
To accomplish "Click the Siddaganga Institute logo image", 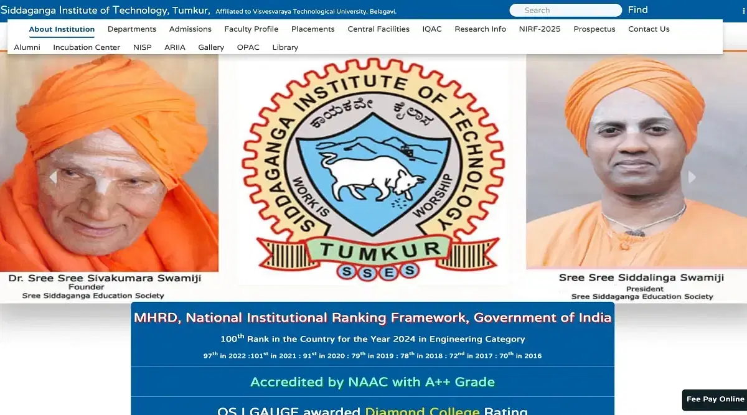I will (373, 169).
